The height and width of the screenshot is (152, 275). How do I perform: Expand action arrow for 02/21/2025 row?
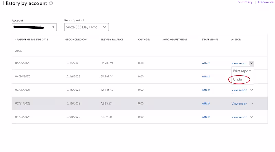(252, 104)
